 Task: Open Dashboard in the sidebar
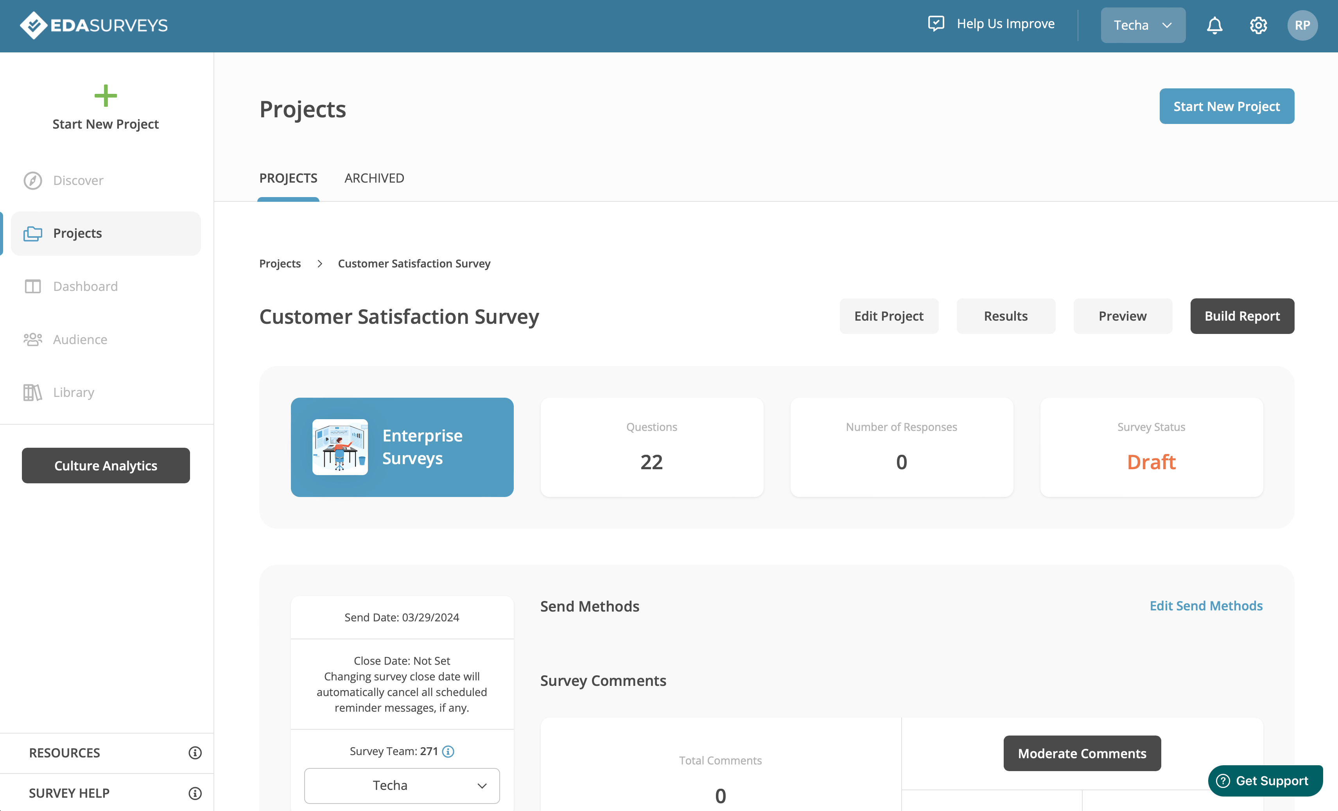pyautogui.click(x=106, y=286)
